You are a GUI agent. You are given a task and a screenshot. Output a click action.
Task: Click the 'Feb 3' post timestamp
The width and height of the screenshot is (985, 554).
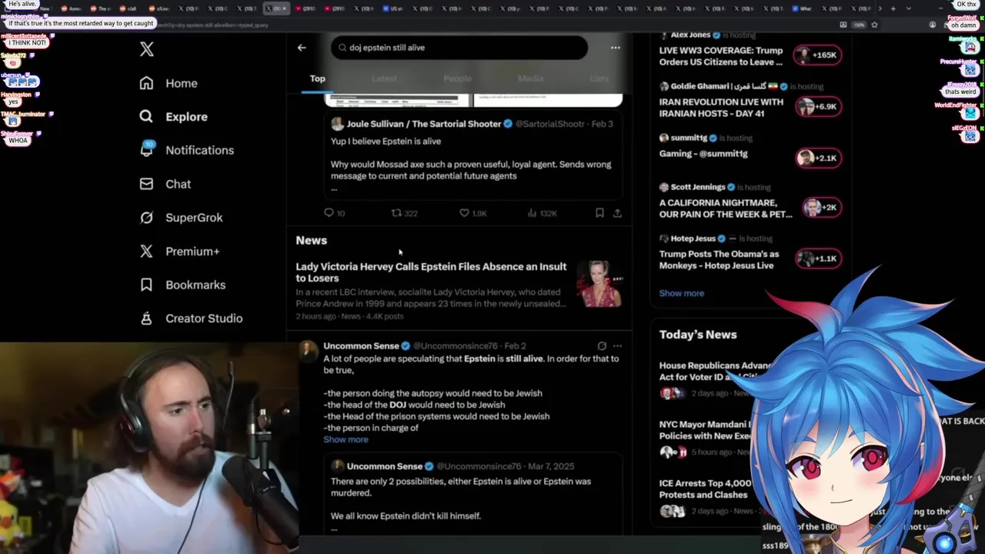tap(602, 124)
